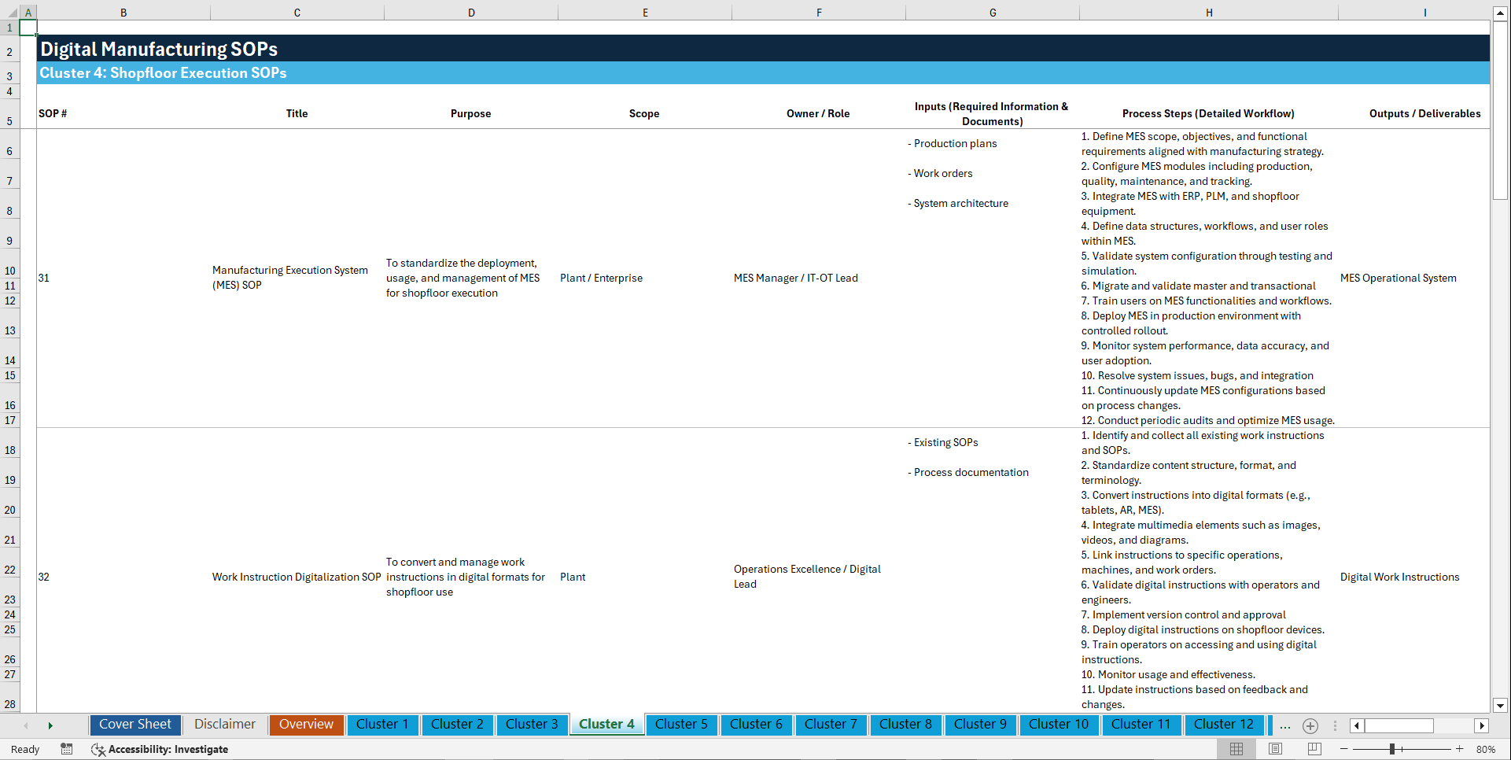This screenshot has height=760, width=1511.
Task: Open the Cluster 7 sheet tab
Action: pyautogui.click(x=831, y=725)
